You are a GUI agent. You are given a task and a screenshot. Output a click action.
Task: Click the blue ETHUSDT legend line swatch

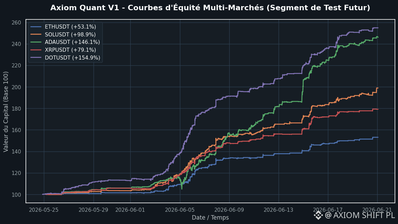point(36,27)
